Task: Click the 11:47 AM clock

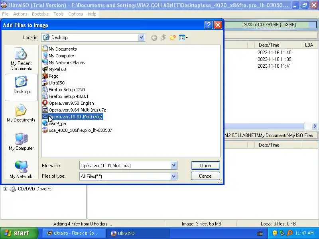Action: click(x=304, y=233)
